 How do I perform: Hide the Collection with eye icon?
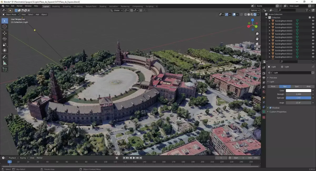[x=313, y=18]
